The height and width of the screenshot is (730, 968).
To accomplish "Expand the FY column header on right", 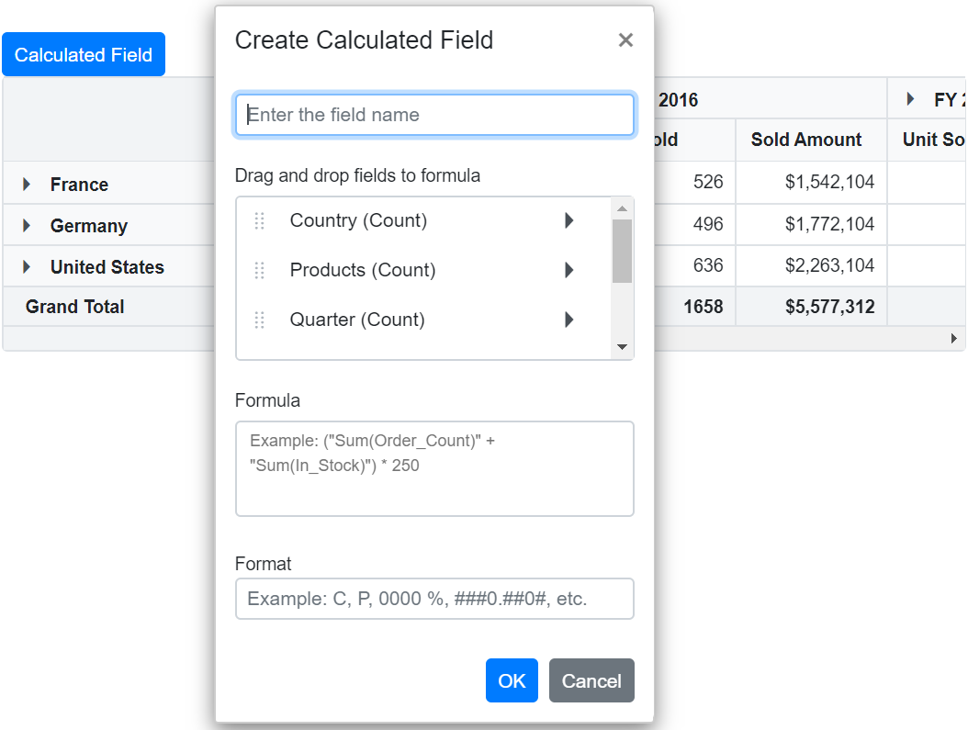I will click(910, 99).
